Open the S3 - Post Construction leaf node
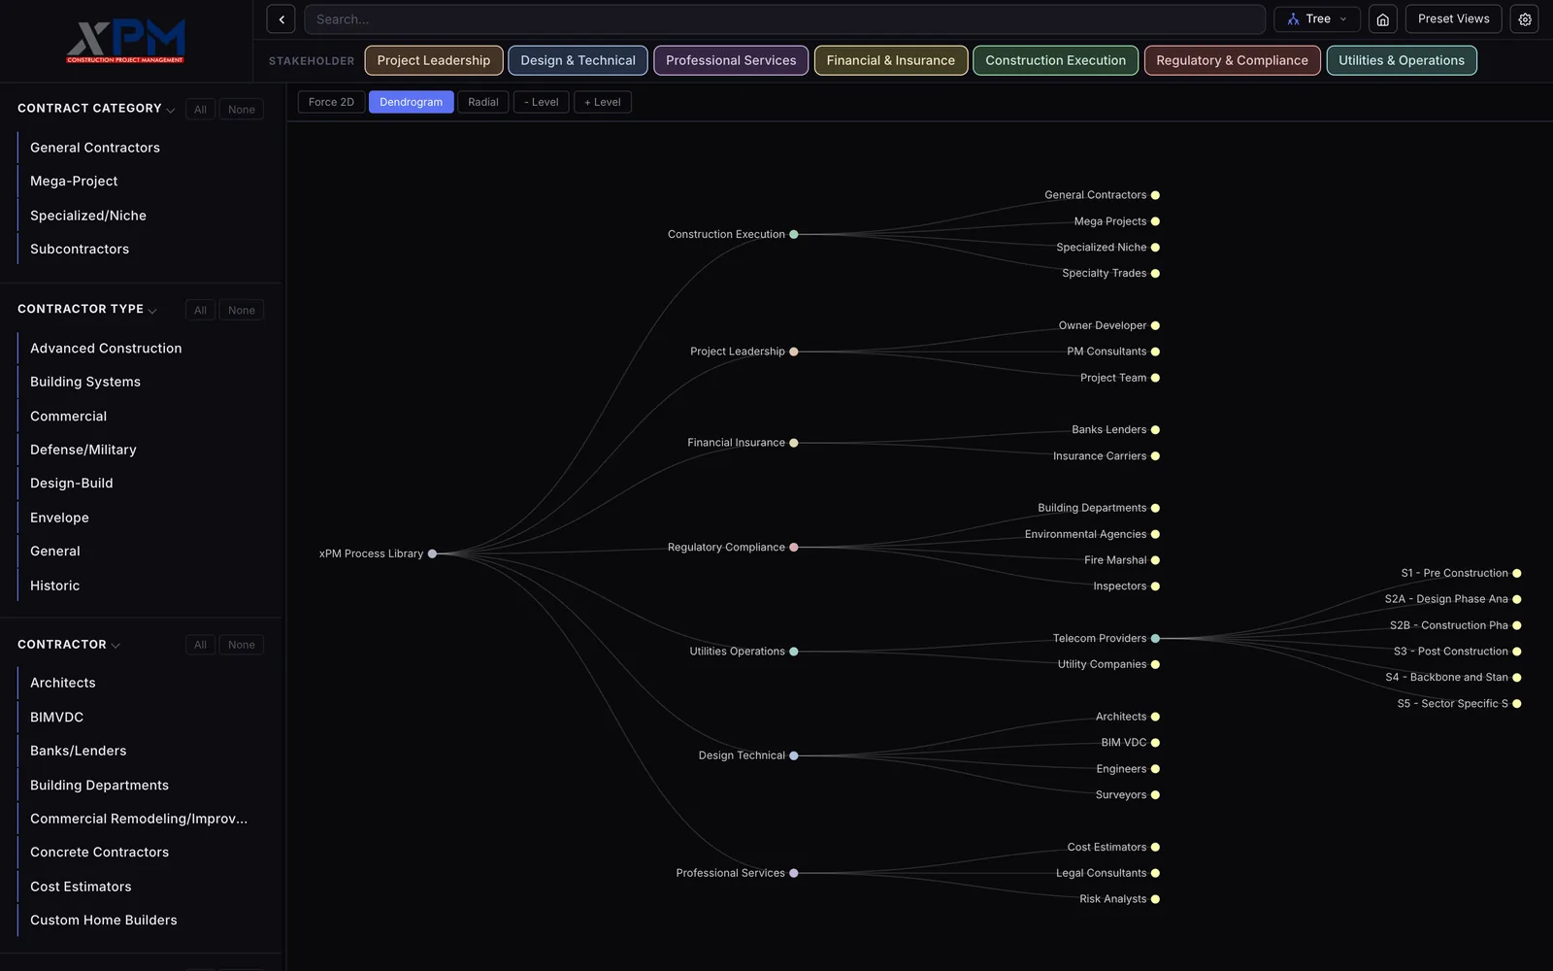 click(1517, 652)
